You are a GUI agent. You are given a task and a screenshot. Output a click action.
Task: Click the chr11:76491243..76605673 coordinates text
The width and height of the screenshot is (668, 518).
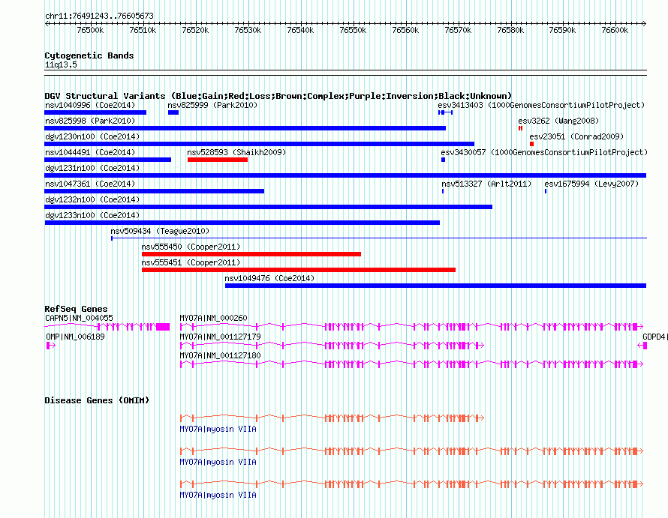(x=99, y=16)
